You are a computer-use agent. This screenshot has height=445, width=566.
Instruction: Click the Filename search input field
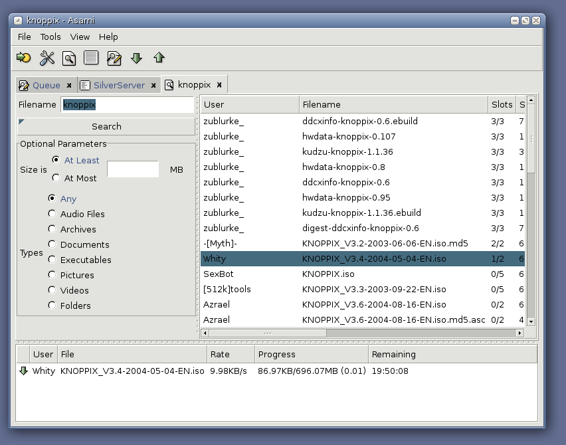(128, 105)
